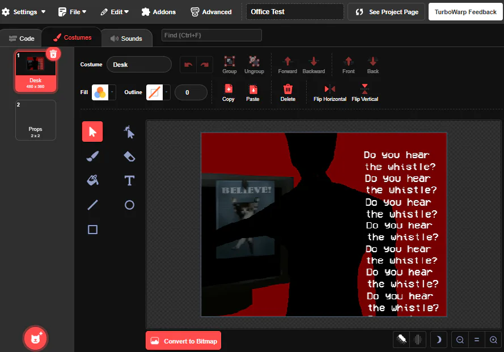Image resolution: width=504 pixels, height=352 pixels.
Task: Open the Settings dropdown menu
Action: pos(23,12)
